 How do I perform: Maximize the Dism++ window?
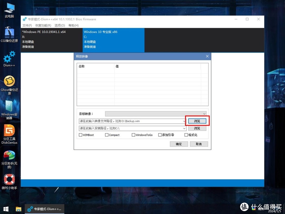click(247, 19)
